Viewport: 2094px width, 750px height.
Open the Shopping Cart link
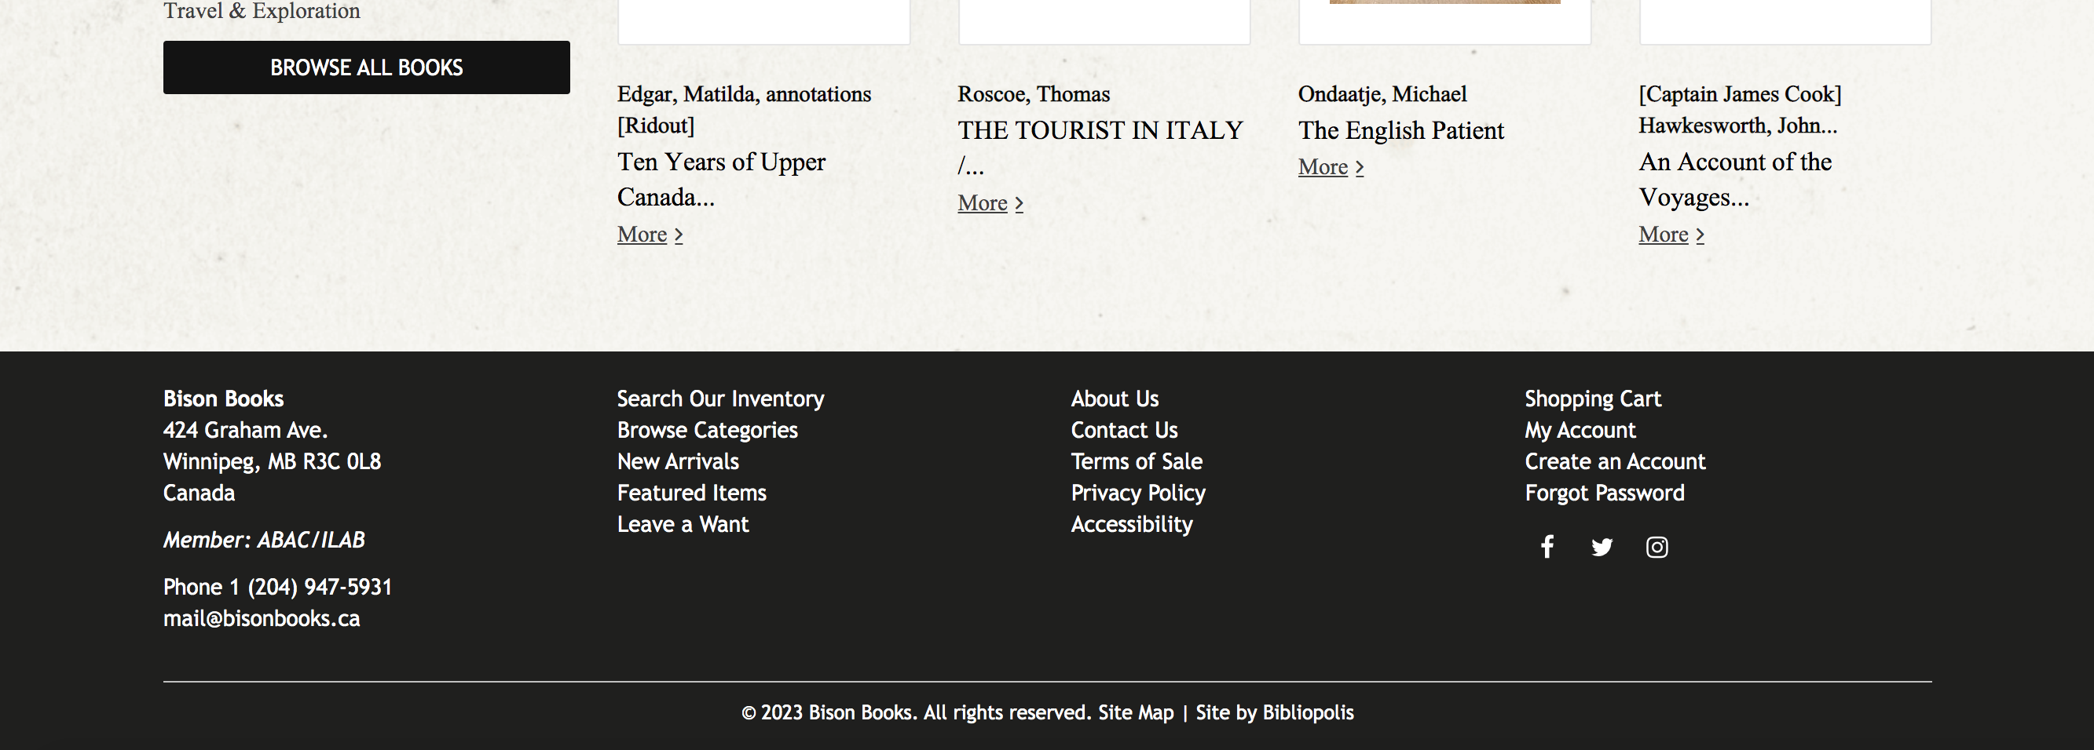pos(1592,399)
